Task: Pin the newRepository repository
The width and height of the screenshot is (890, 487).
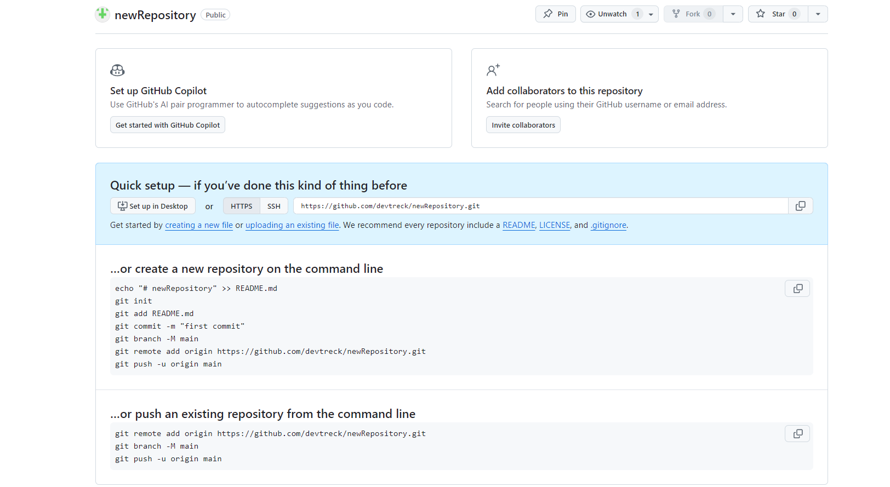Action: coord(556,14)
